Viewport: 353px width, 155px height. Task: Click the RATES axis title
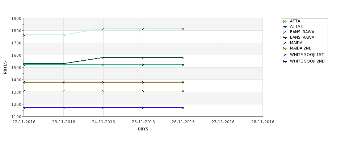click(x=5, y=68)
